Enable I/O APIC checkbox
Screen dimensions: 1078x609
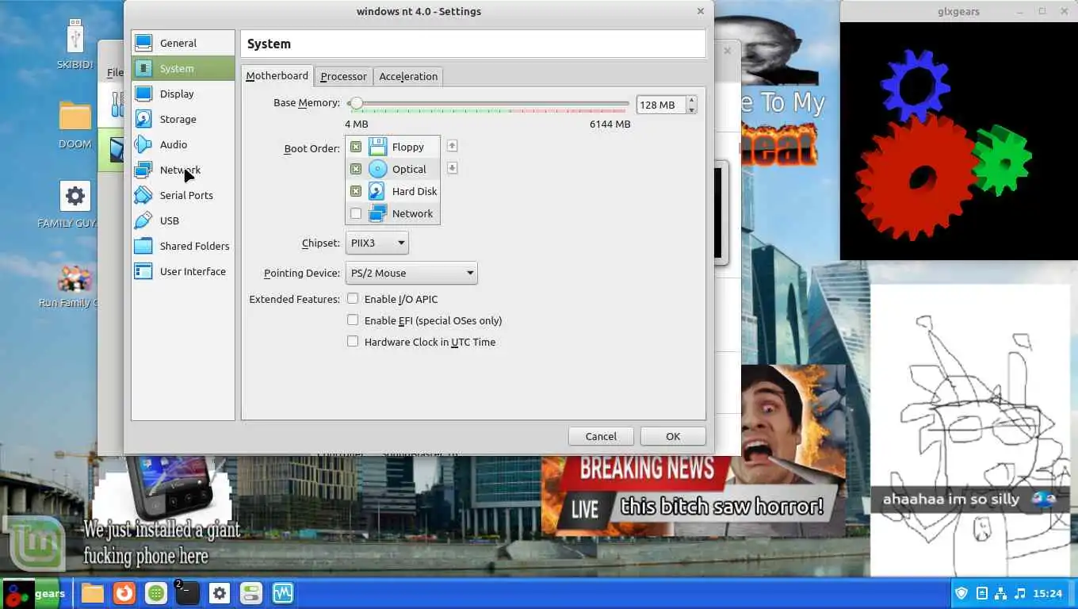click(353, 299)
